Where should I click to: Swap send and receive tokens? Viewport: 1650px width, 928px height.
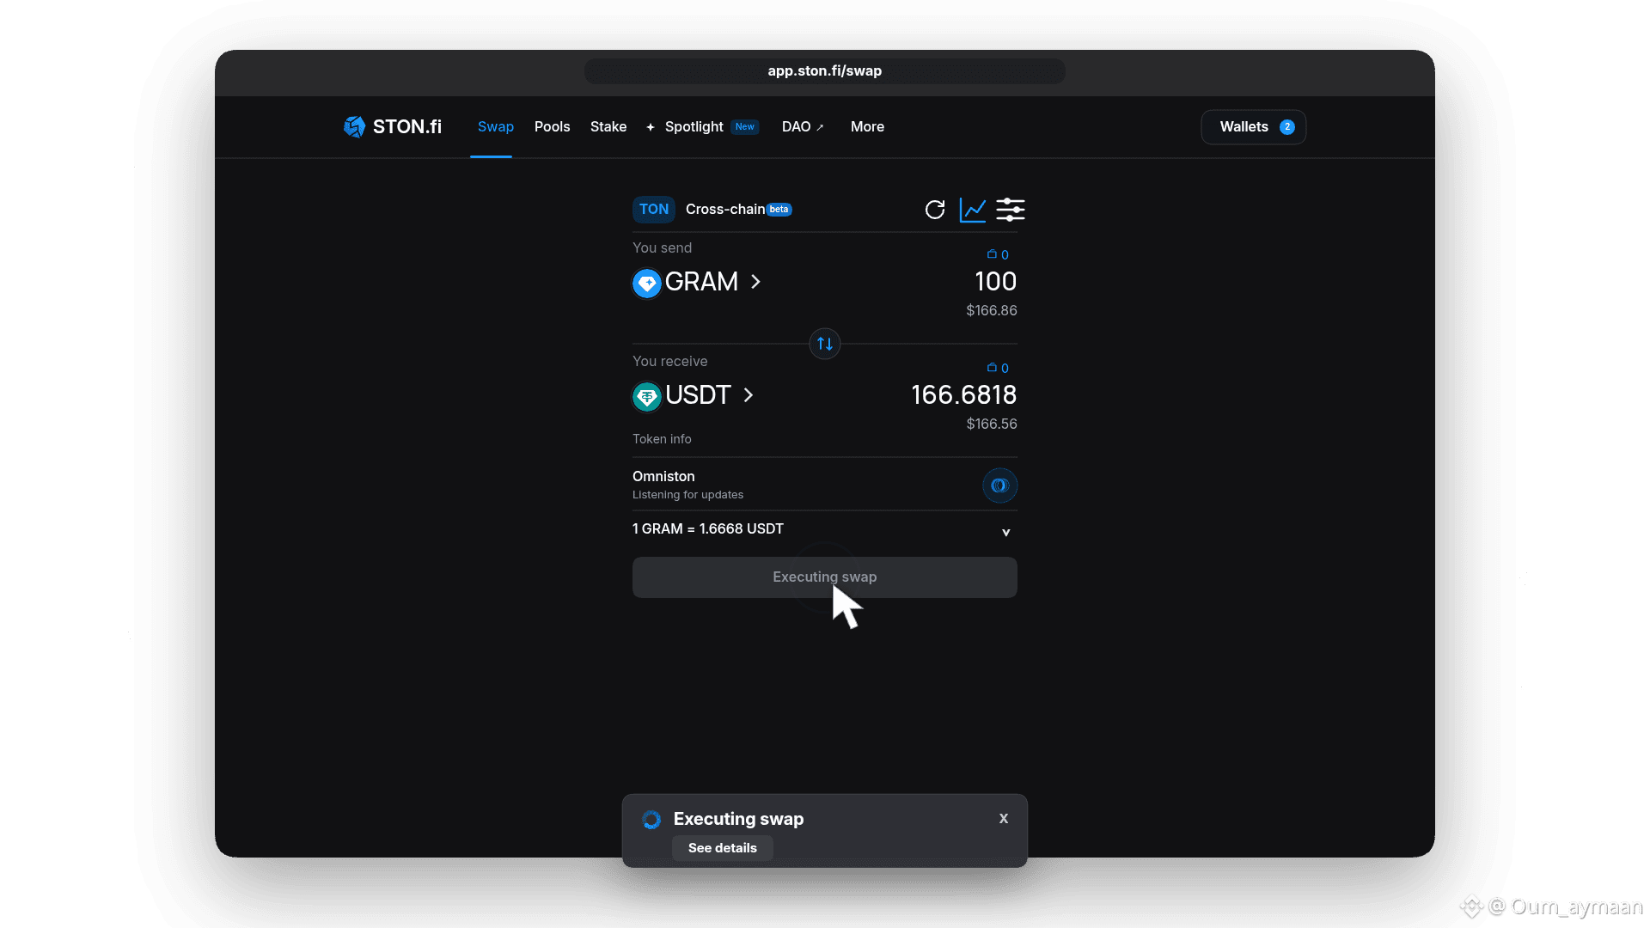click(825, 344)
